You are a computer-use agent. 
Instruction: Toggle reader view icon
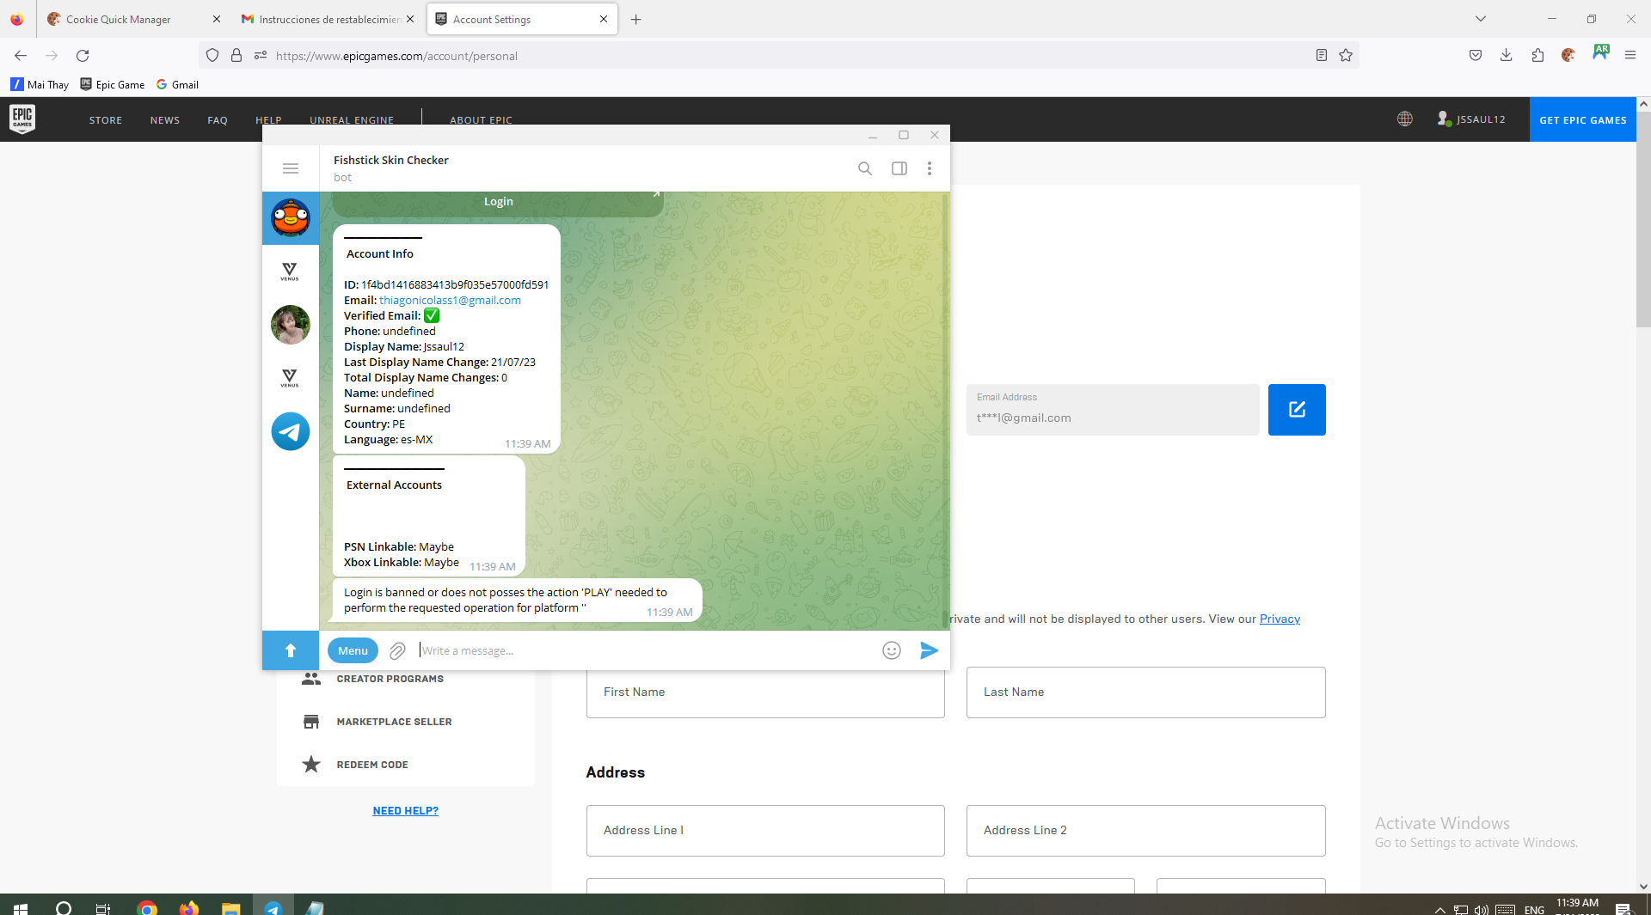click(x=1322, y=56)
